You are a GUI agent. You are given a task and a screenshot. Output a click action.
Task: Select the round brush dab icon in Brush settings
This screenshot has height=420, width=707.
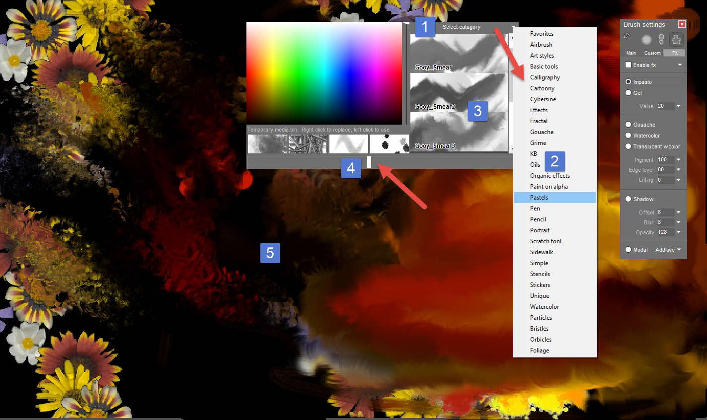click(646, 39)
